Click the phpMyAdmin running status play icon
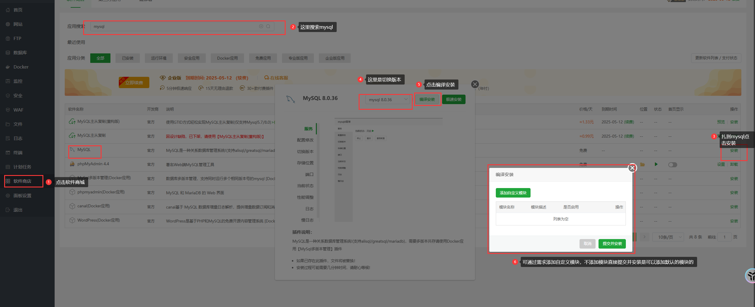Image resolution: width=755 pixels, height=307 pixels. point(656,164)
